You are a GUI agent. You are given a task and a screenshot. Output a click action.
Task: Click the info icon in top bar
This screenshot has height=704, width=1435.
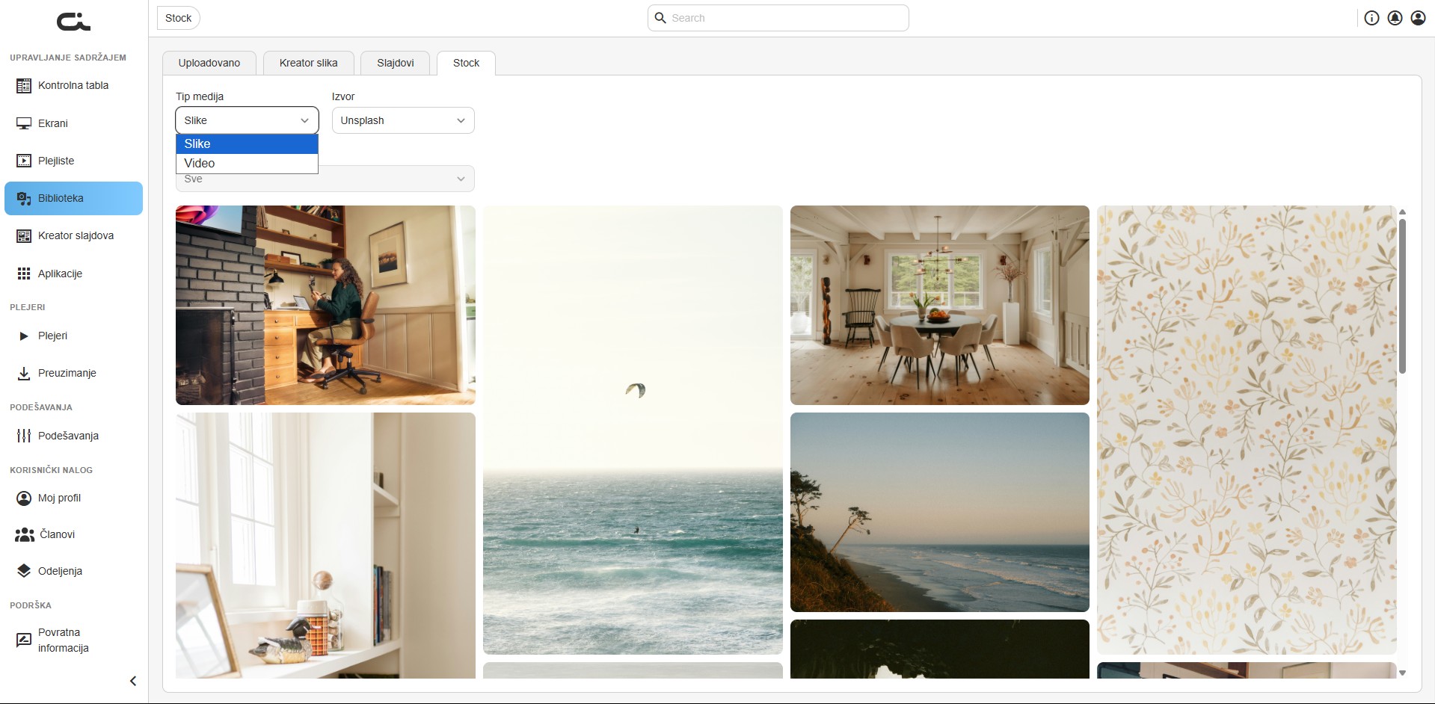1371,18
